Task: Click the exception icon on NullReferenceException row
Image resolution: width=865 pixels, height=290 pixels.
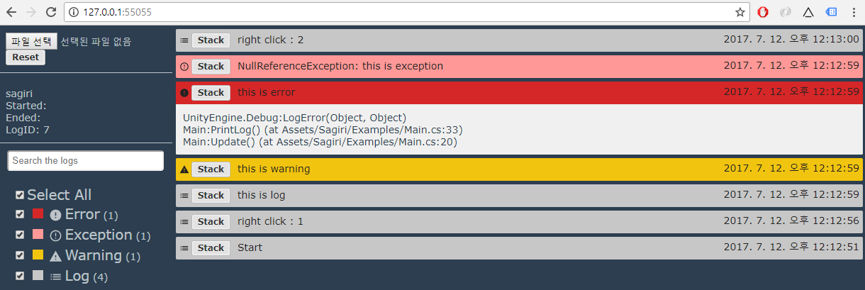Action: (x=184, y=67)
